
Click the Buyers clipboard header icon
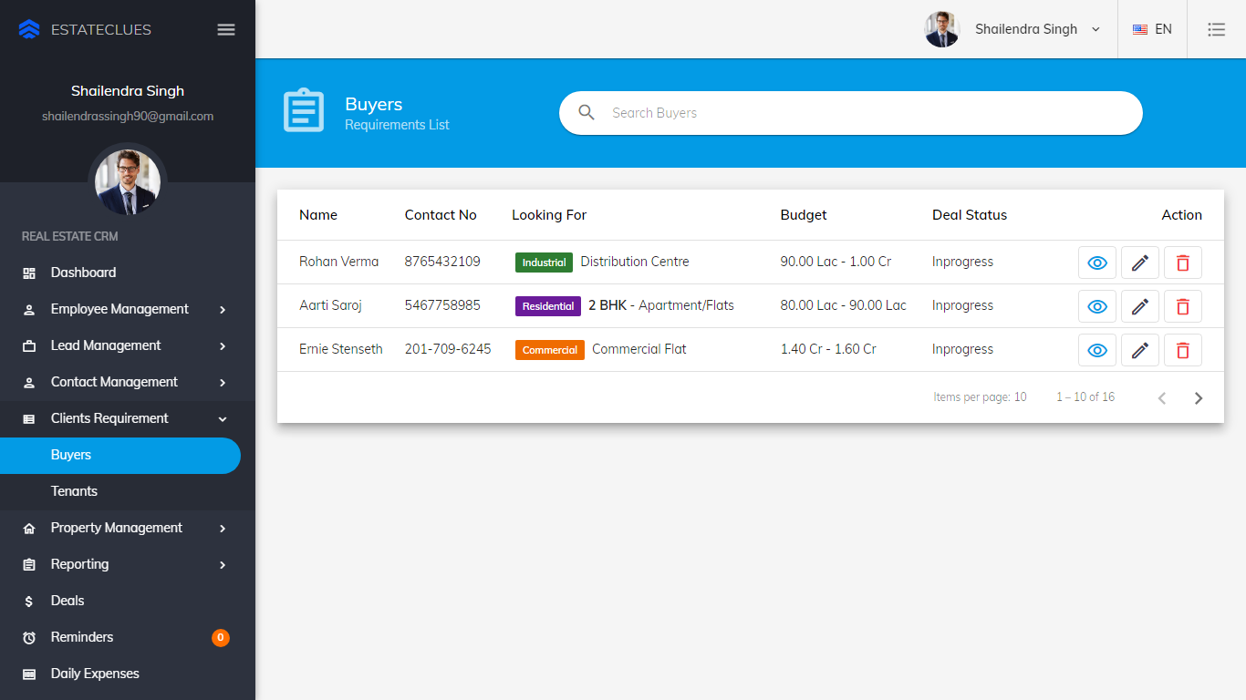(304, 111)
